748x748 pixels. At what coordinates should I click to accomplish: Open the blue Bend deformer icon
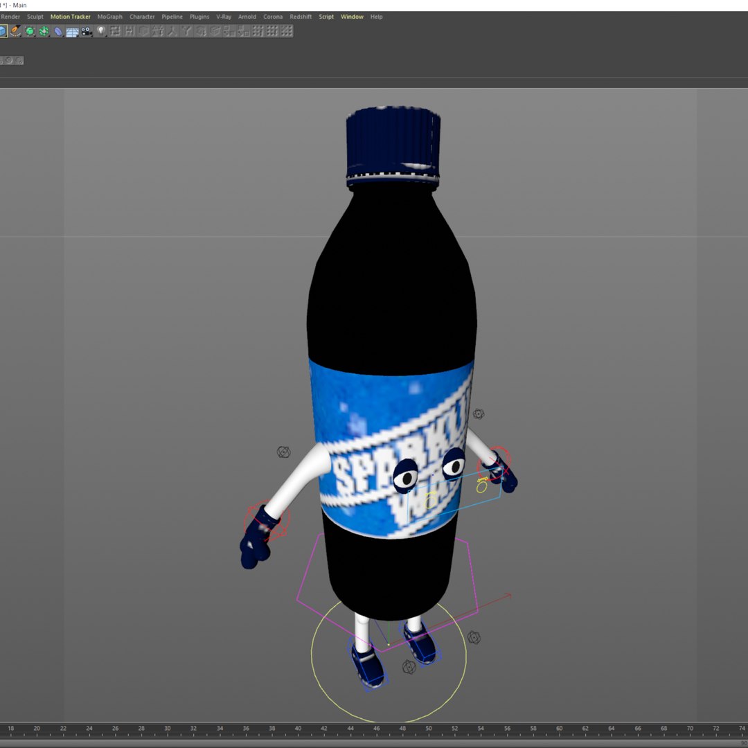tap(58, 31)
